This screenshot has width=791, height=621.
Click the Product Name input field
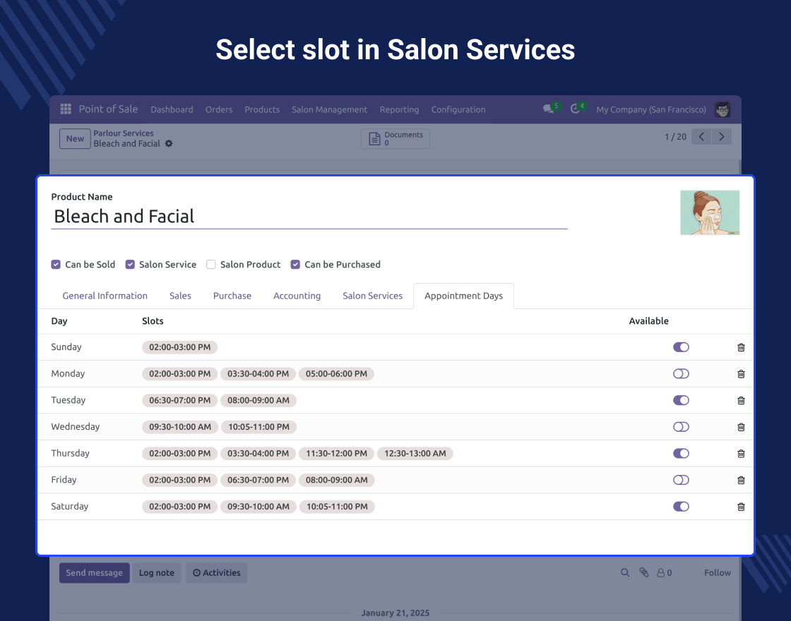[x=309, y=216]
